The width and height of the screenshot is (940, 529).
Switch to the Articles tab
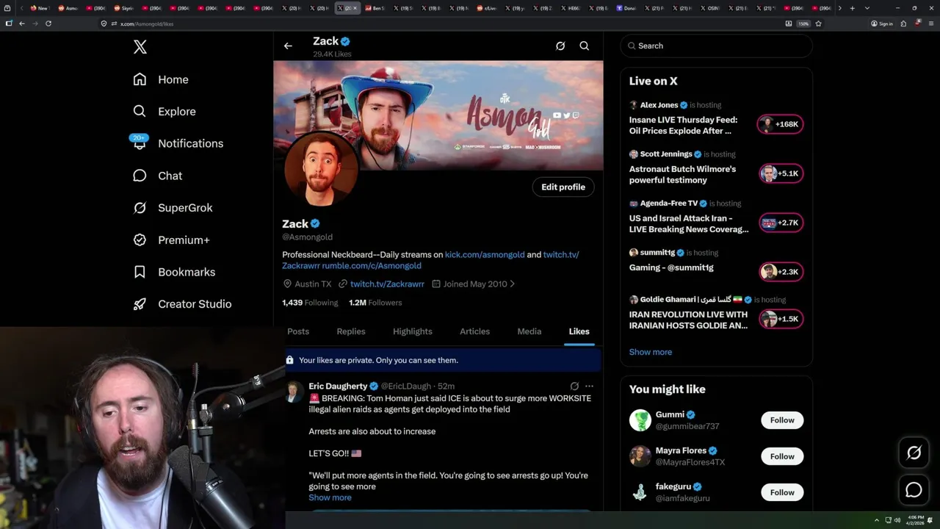click(474, 331)
